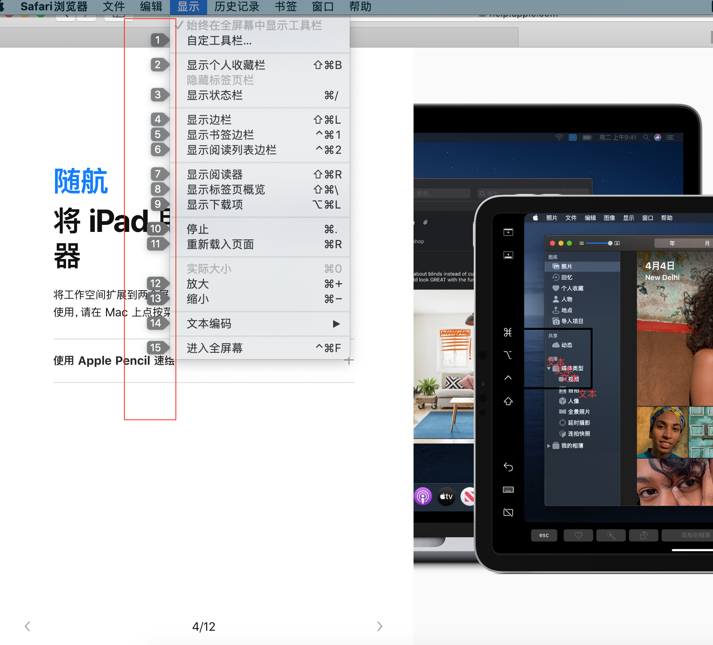Show the keyboard using iPad sidebar icon
The height and width of the screenshot is (645, 713).
[x=508, y=490]
